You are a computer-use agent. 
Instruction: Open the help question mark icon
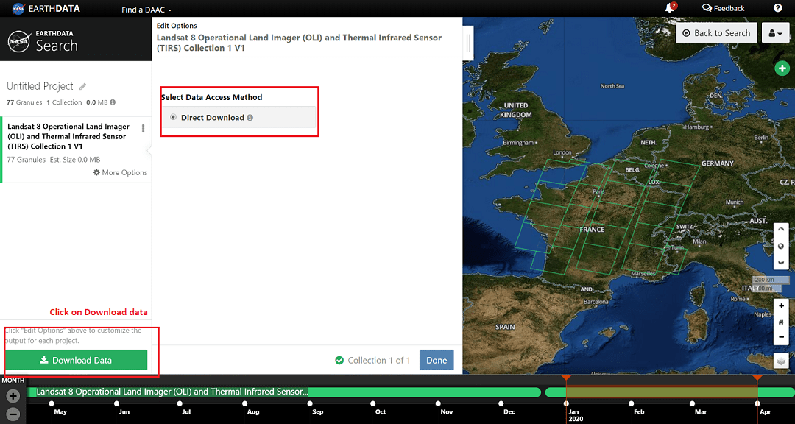click(777, 8)
